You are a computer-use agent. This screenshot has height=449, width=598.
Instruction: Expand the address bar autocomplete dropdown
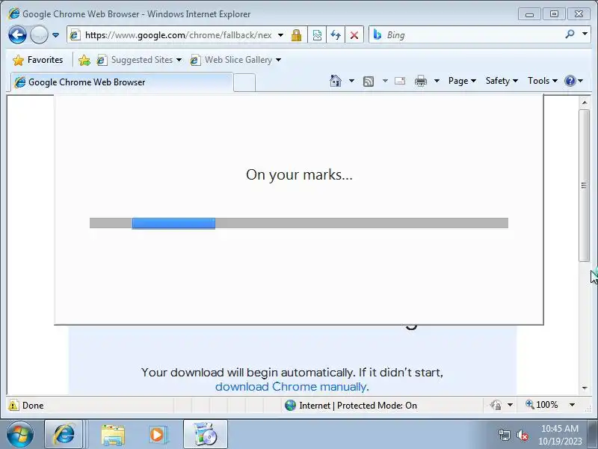tap(281, 35)
